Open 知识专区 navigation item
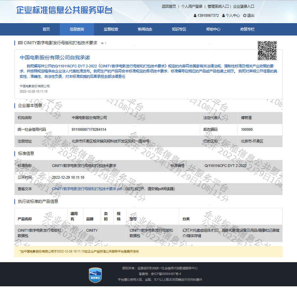This screenshot has width=297, height=288. [179, 29]
